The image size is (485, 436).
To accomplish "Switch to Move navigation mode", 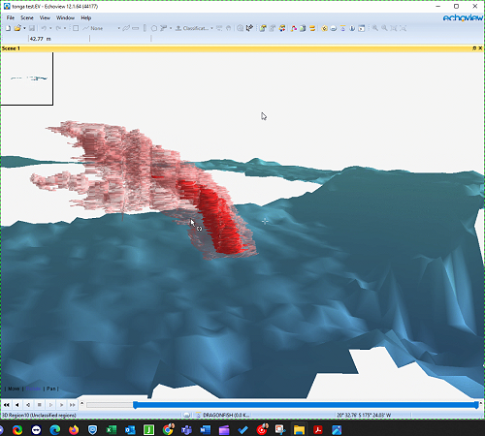I will coord(14,389).
